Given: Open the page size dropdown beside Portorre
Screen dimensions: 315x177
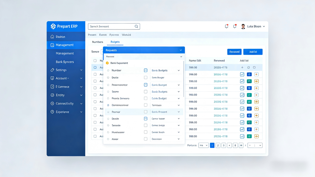Looking at the screenshot, I should pos(203,145).
